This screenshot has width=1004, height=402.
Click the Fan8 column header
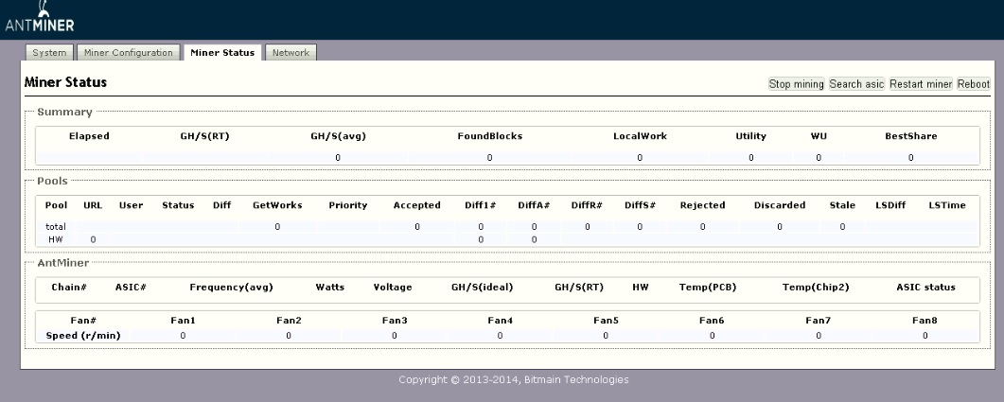point(925,321)
